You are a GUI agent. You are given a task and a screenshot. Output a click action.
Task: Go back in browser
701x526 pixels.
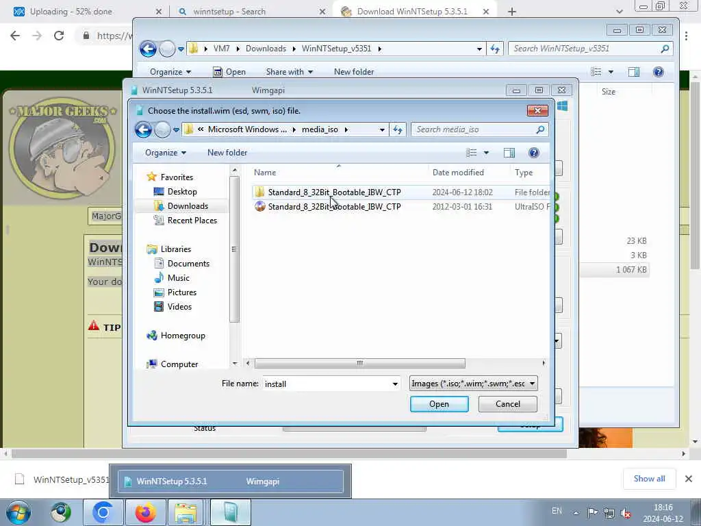click(15, 36)
